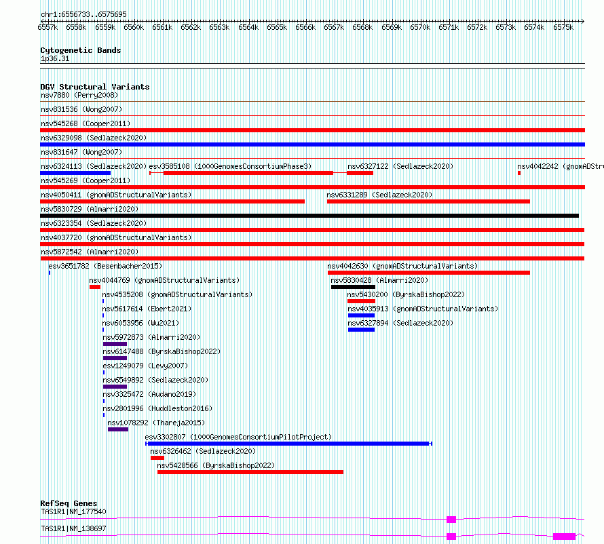The image size is (604, 544).
Task: Click the large magenta exon of TAS1R1|NM_138697
Action: click(565, 537)
